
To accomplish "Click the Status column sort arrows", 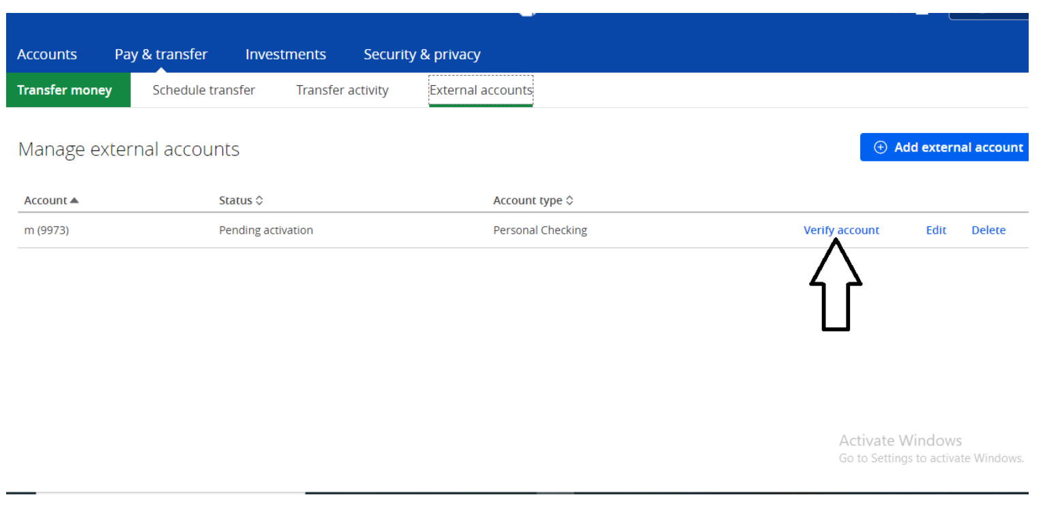I will (x=259, y=200).
